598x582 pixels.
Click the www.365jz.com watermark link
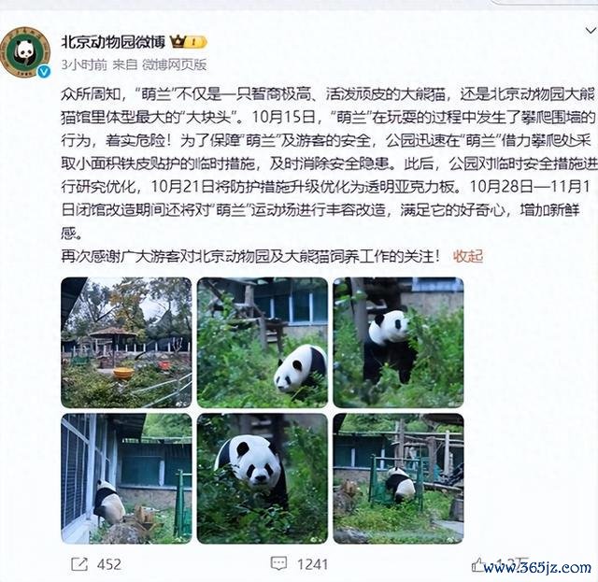click(538, 567)
